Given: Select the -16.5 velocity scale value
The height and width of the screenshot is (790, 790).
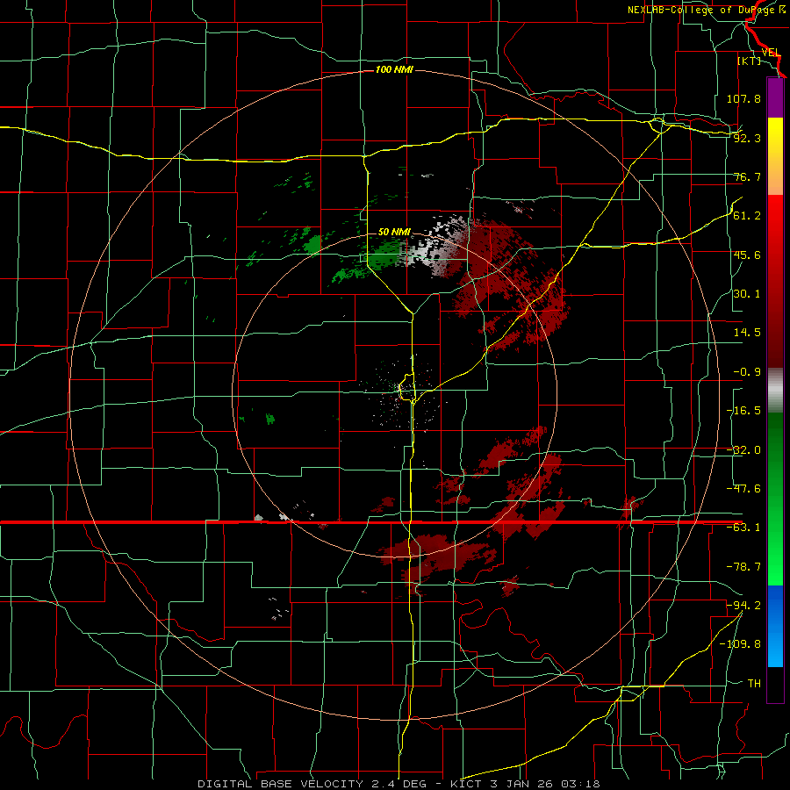Looking at the screenshot, I should click(743, 411).
